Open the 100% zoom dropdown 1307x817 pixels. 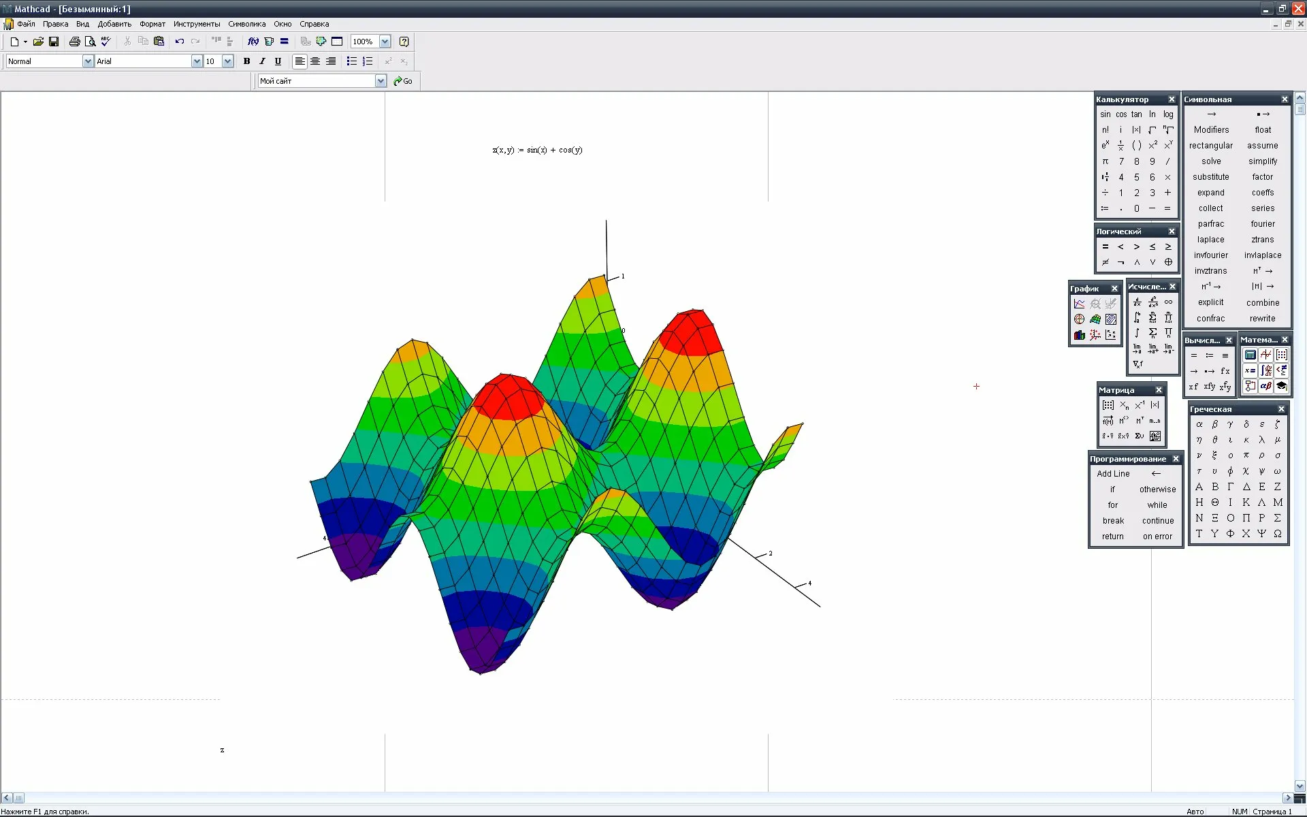tap(385, 42)
